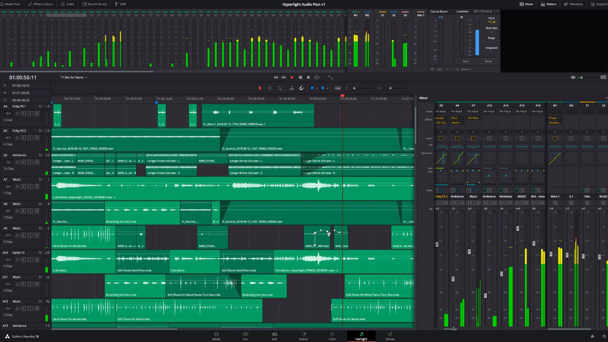Stop playback with the stop button

(300, 77)
